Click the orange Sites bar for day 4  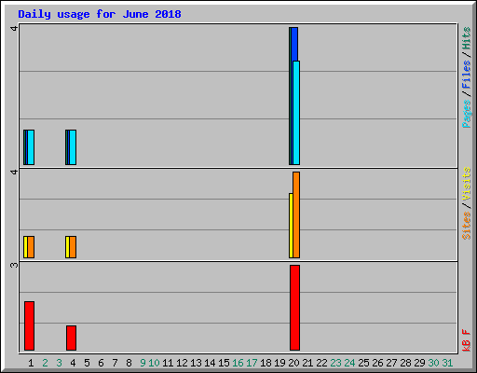pos(73,247)
